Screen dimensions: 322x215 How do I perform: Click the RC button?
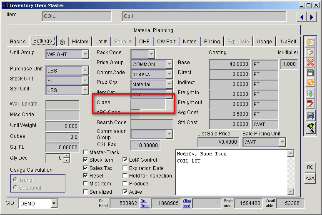[x=310, y=167]
